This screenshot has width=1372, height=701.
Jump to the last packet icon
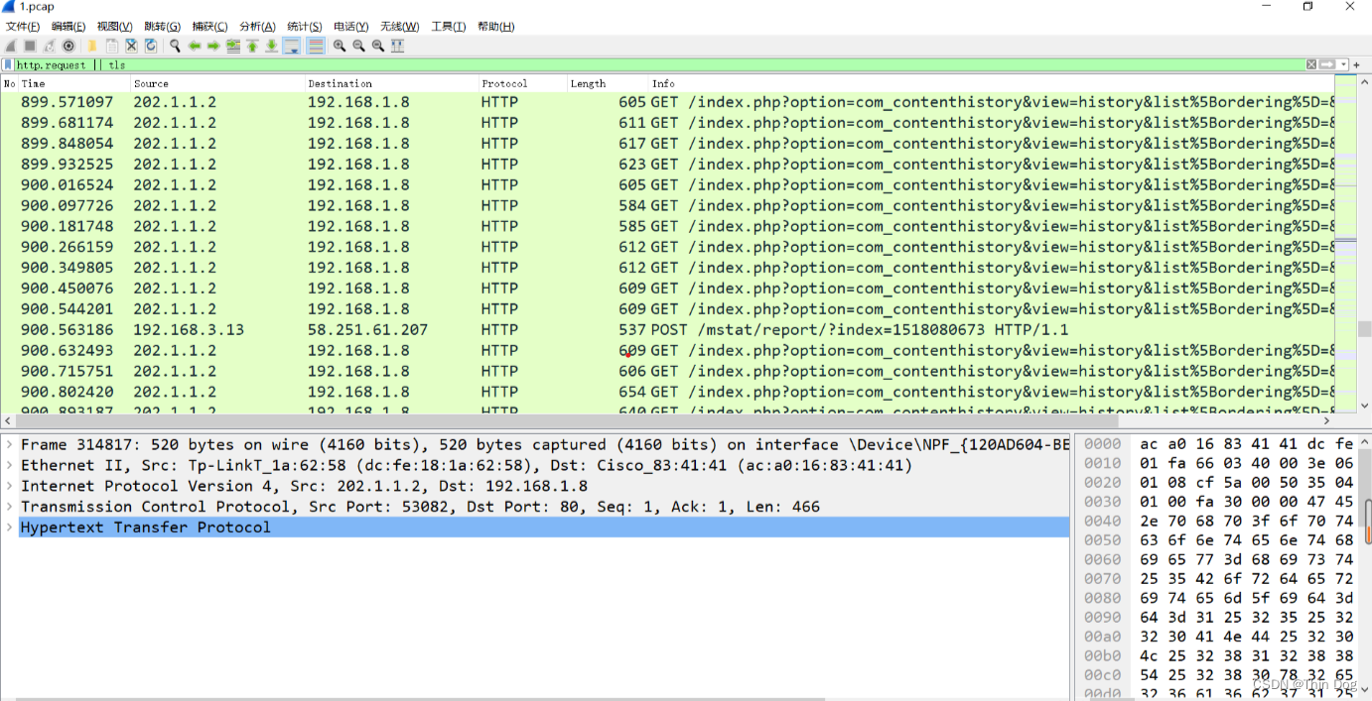click(271, 46)
